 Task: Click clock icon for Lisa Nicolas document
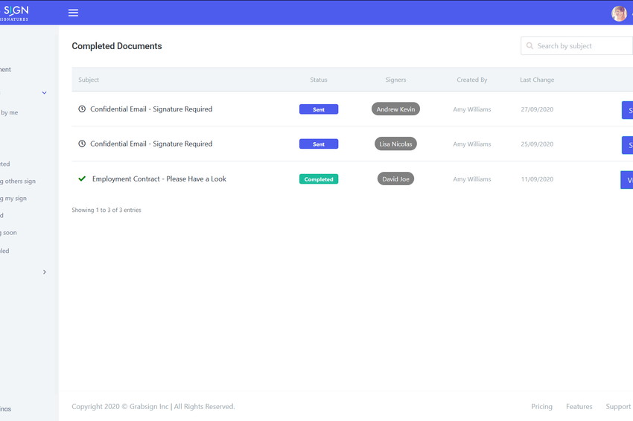coord(82,144)
